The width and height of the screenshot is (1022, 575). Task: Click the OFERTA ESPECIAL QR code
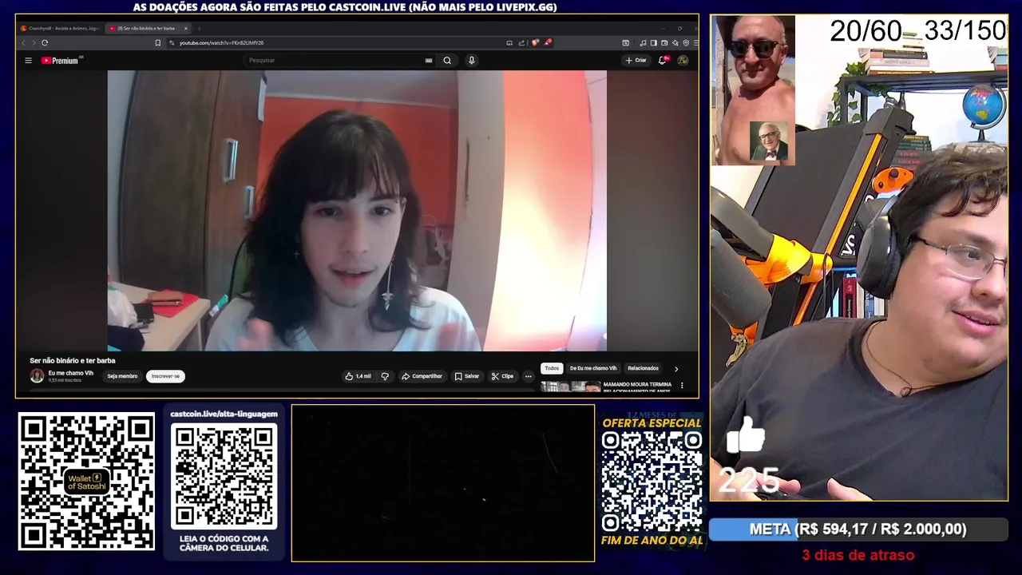click(x=652, y=482)
